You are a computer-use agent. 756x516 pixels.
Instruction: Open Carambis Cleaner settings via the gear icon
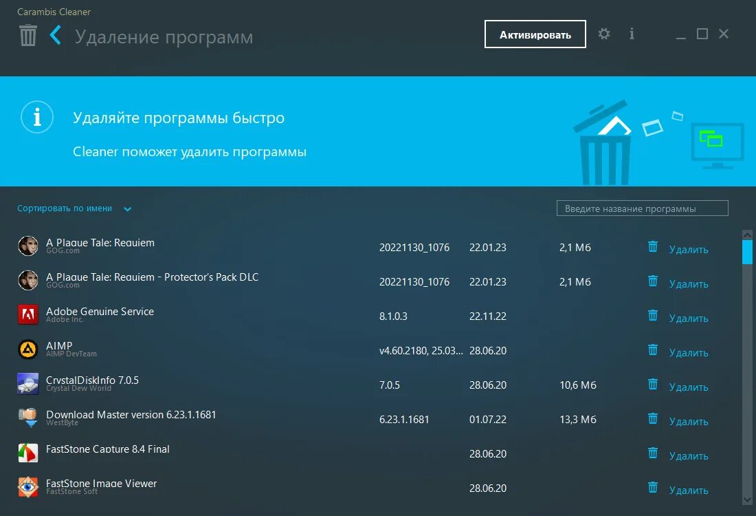click(603, 33)
